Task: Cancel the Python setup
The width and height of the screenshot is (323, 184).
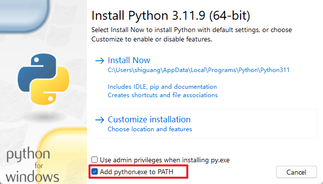Action: 296,172
